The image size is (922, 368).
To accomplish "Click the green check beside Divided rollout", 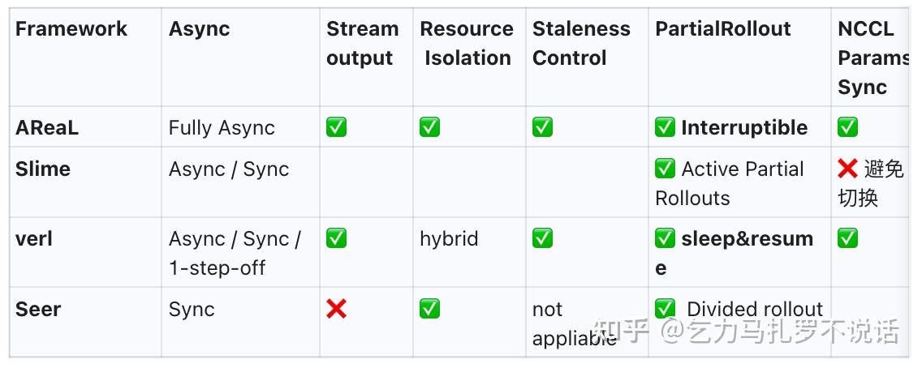I will pyautogui.click(x=665, y=309).
